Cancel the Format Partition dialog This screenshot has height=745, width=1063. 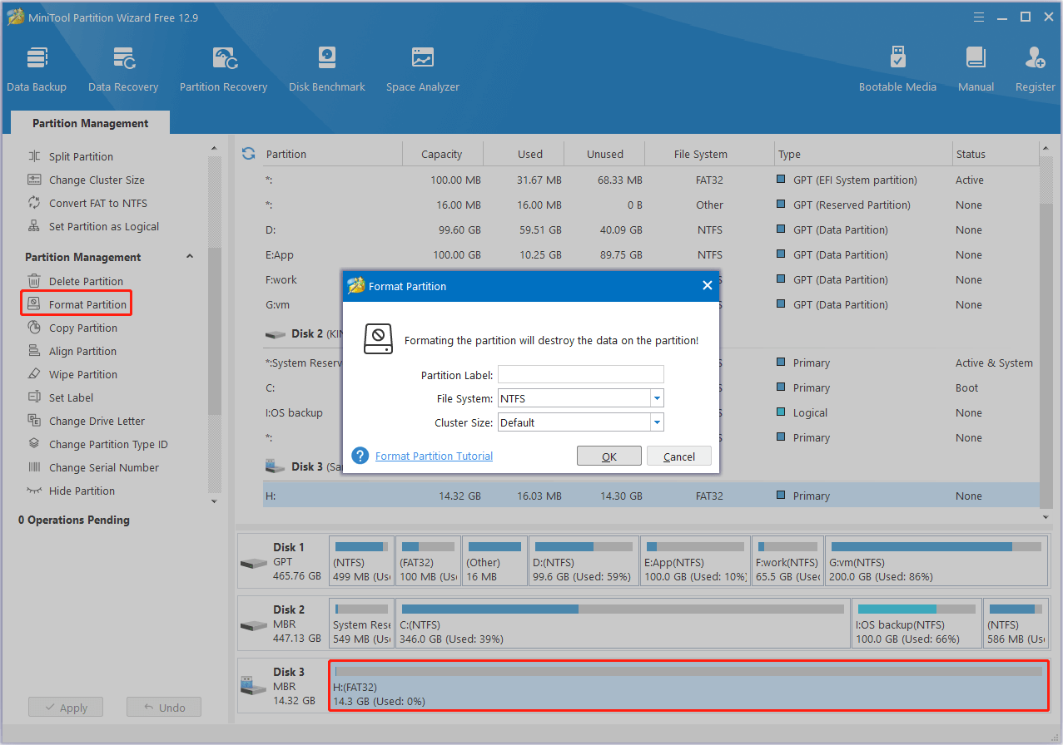(x=679, y=456)
